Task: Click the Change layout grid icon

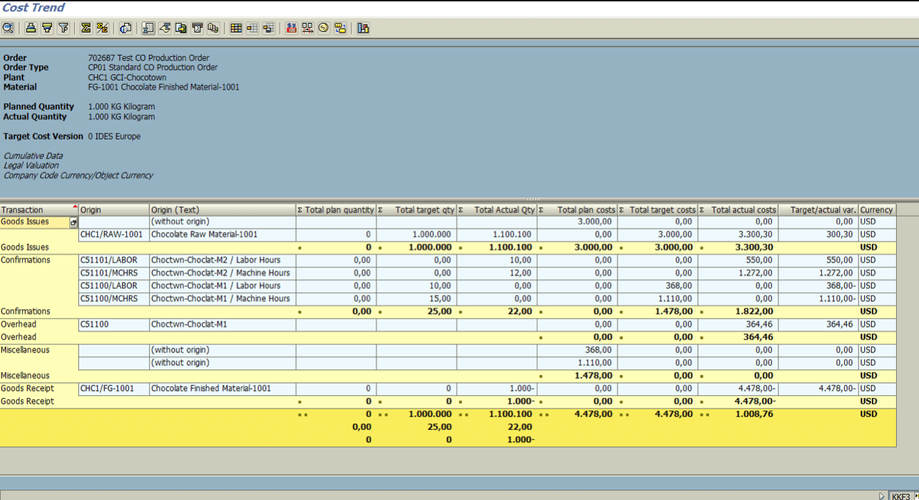Action: pos(236,28)
